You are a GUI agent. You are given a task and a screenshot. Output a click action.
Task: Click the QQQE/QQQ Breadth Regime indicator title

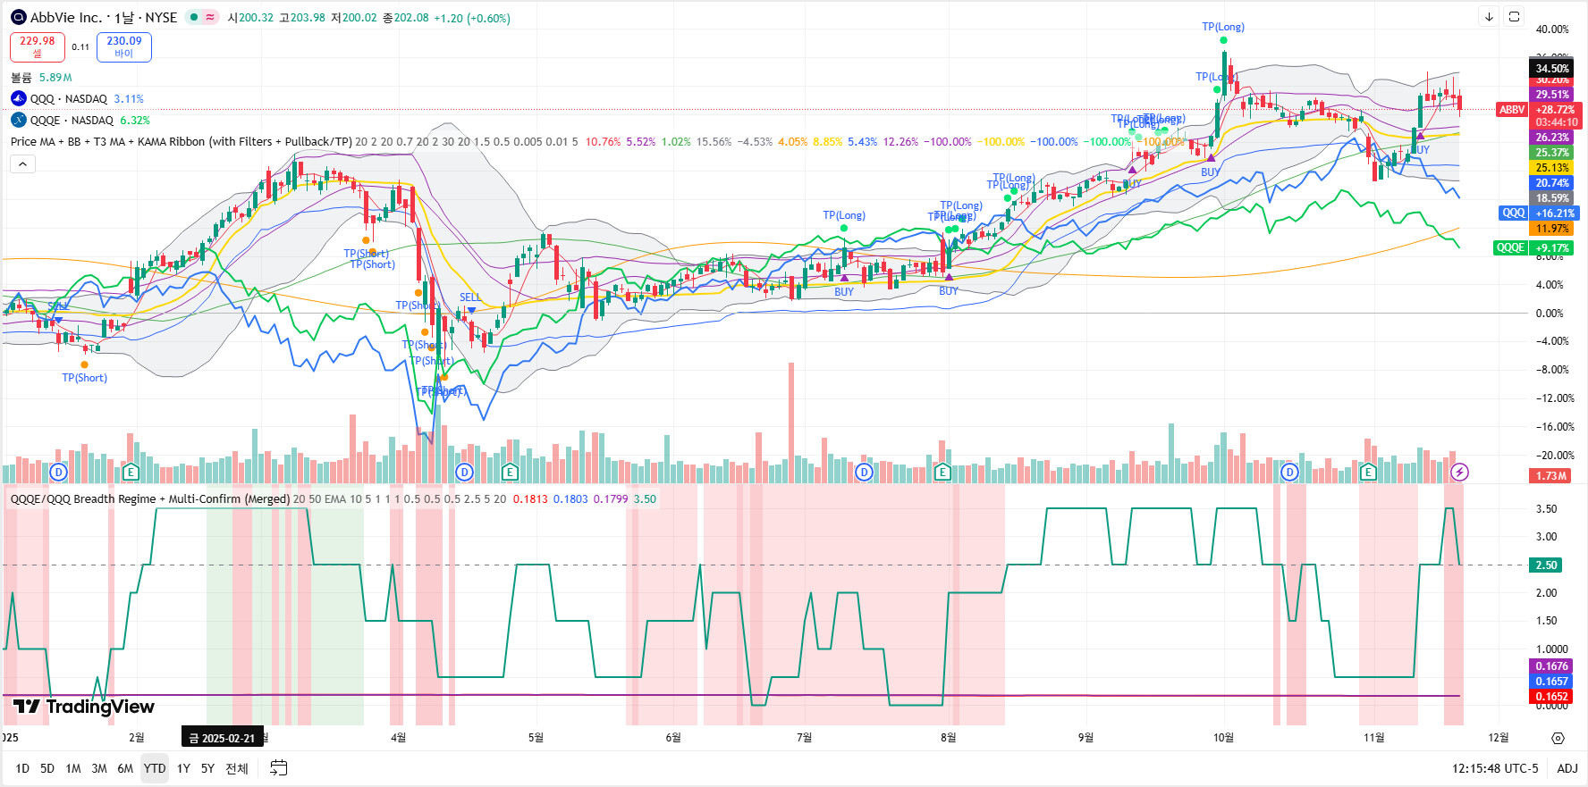pyautogui.click(x=150, y=498)
